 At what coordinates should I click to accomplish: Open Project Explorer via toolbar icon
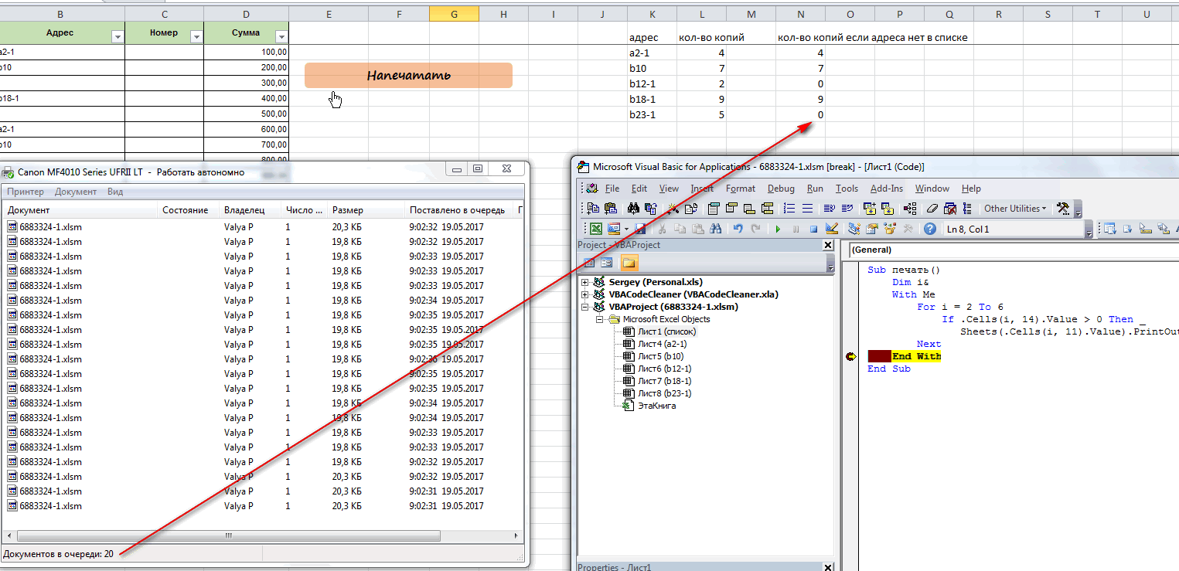click(x=854, y=229)
